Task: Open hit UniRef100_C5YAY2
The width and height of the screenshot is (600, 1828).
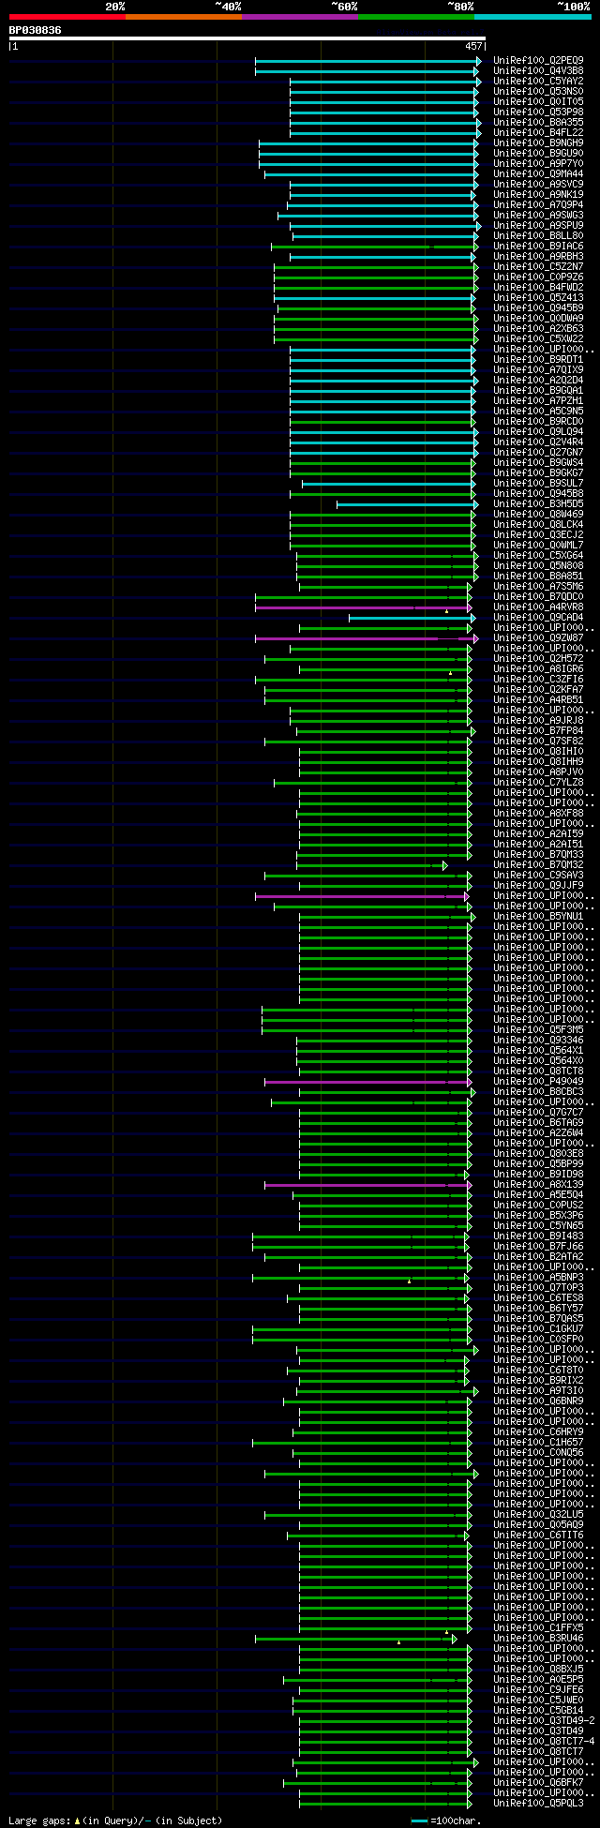Action: point(538,81)
